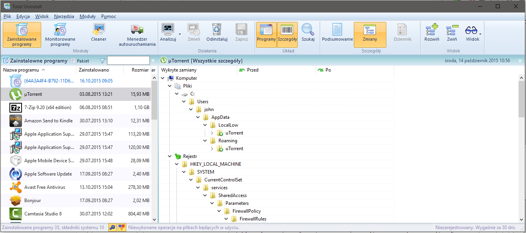
Task: Select the Apple Mobile Device Support icon
Action: [x=16, y=161]
